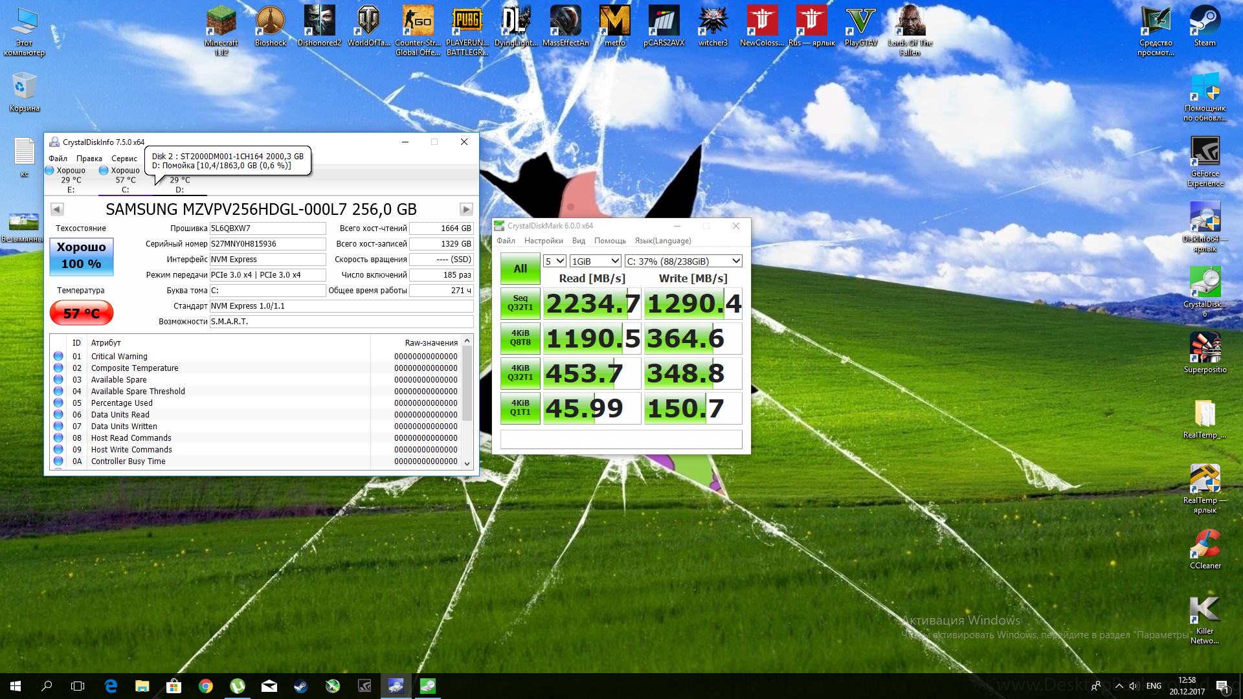Screen dimensions: 1243x699
Task: Click next disk arrow in CrystalDiskInfo
Action: click(x=466, y=209)
